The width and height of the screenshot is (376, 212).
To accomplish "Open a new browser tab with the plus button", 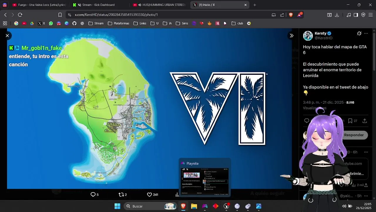I will (255, 5).
